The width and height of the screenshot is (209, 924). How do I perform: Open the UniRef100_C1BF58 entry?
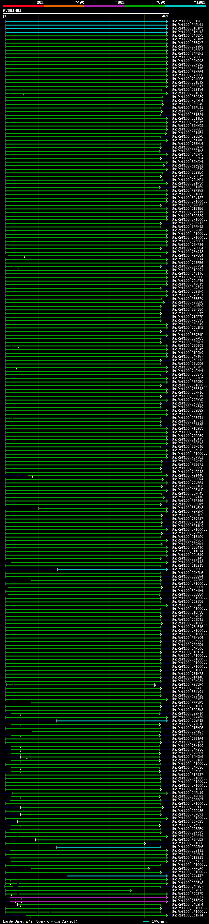click(x=187, y=612)
